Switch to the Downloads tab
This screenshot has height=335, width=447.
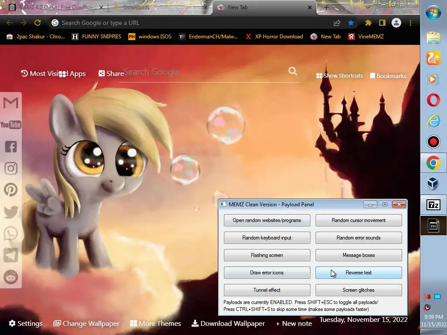pyautogui.click(x=160, y=7)
